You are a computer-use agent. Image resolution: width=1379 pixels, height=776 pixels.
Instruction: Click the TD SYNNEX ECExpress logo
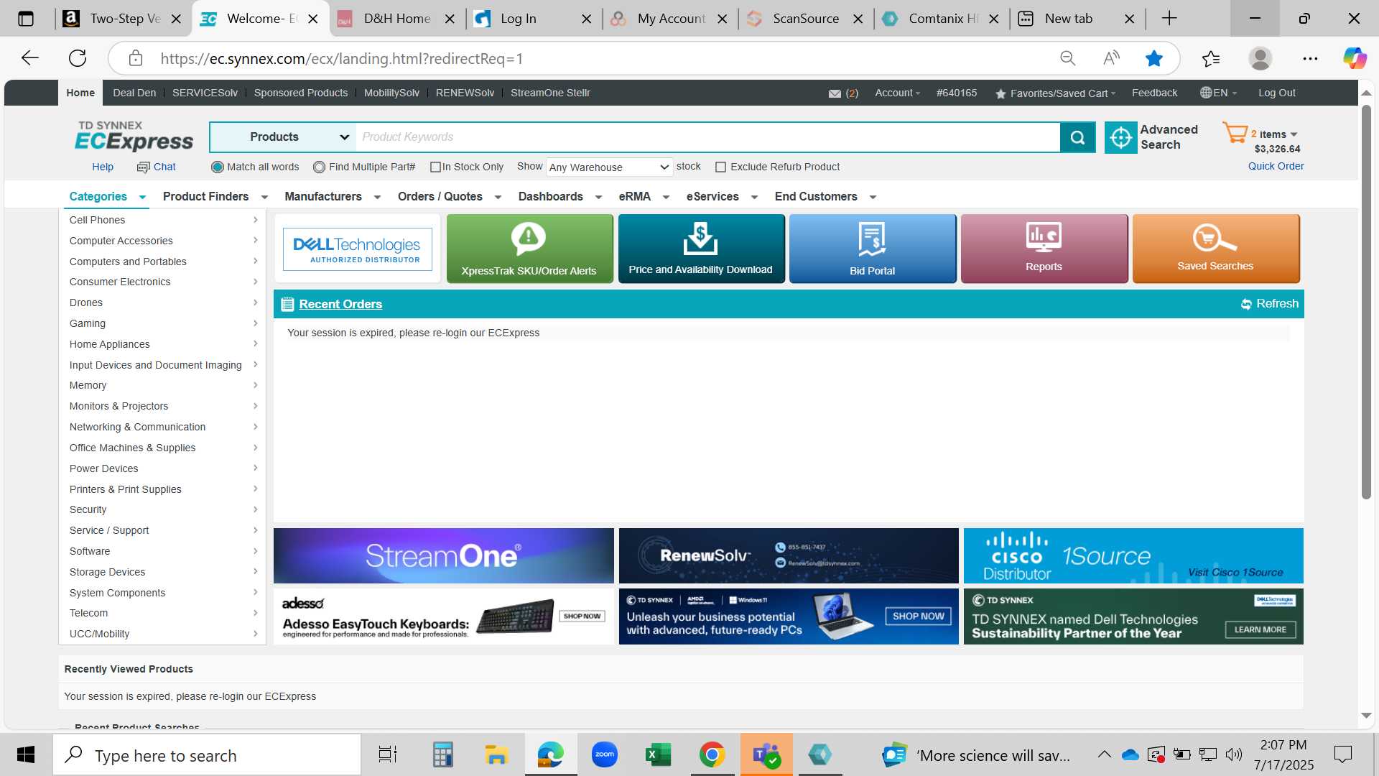pyautogui.click(x=134, y=136)
